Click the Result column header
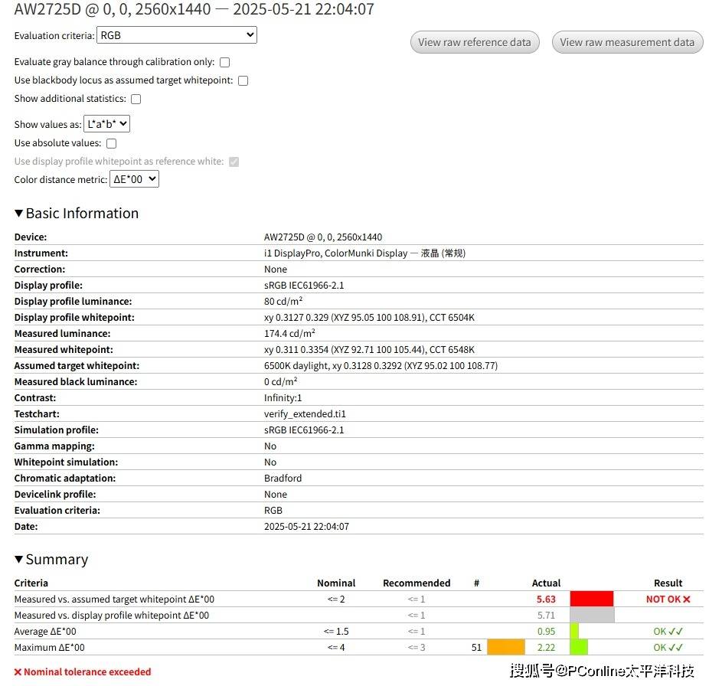This screenshot has width=709, height=686. coord(668,583)
